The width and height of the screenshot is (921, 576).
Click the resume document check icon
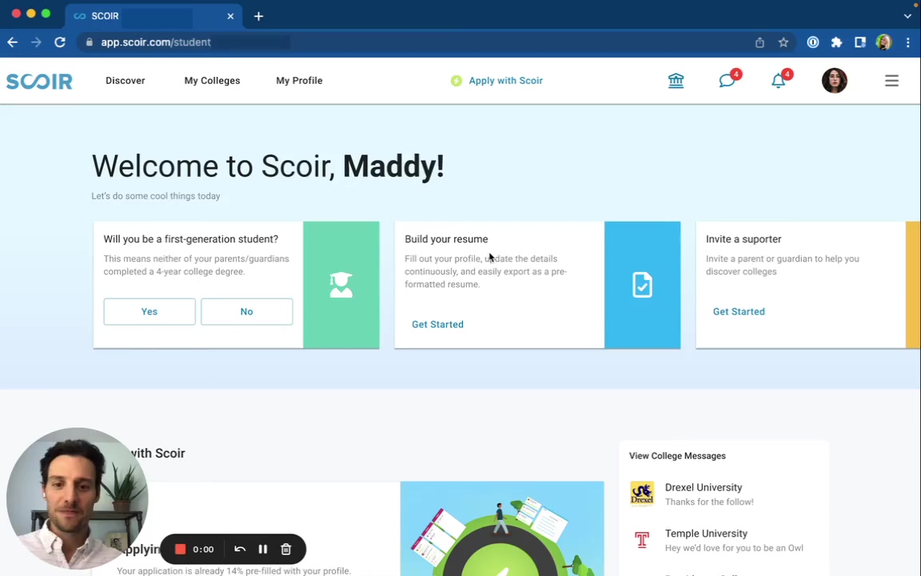click(x=643, y=285)
